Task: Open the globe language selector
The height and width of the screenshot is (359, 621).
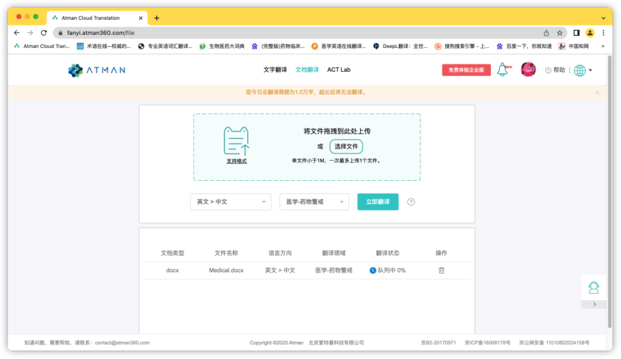Action: 583,70
